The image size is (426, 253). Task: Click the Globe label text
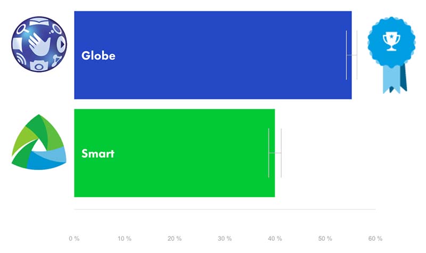[99, 55]
